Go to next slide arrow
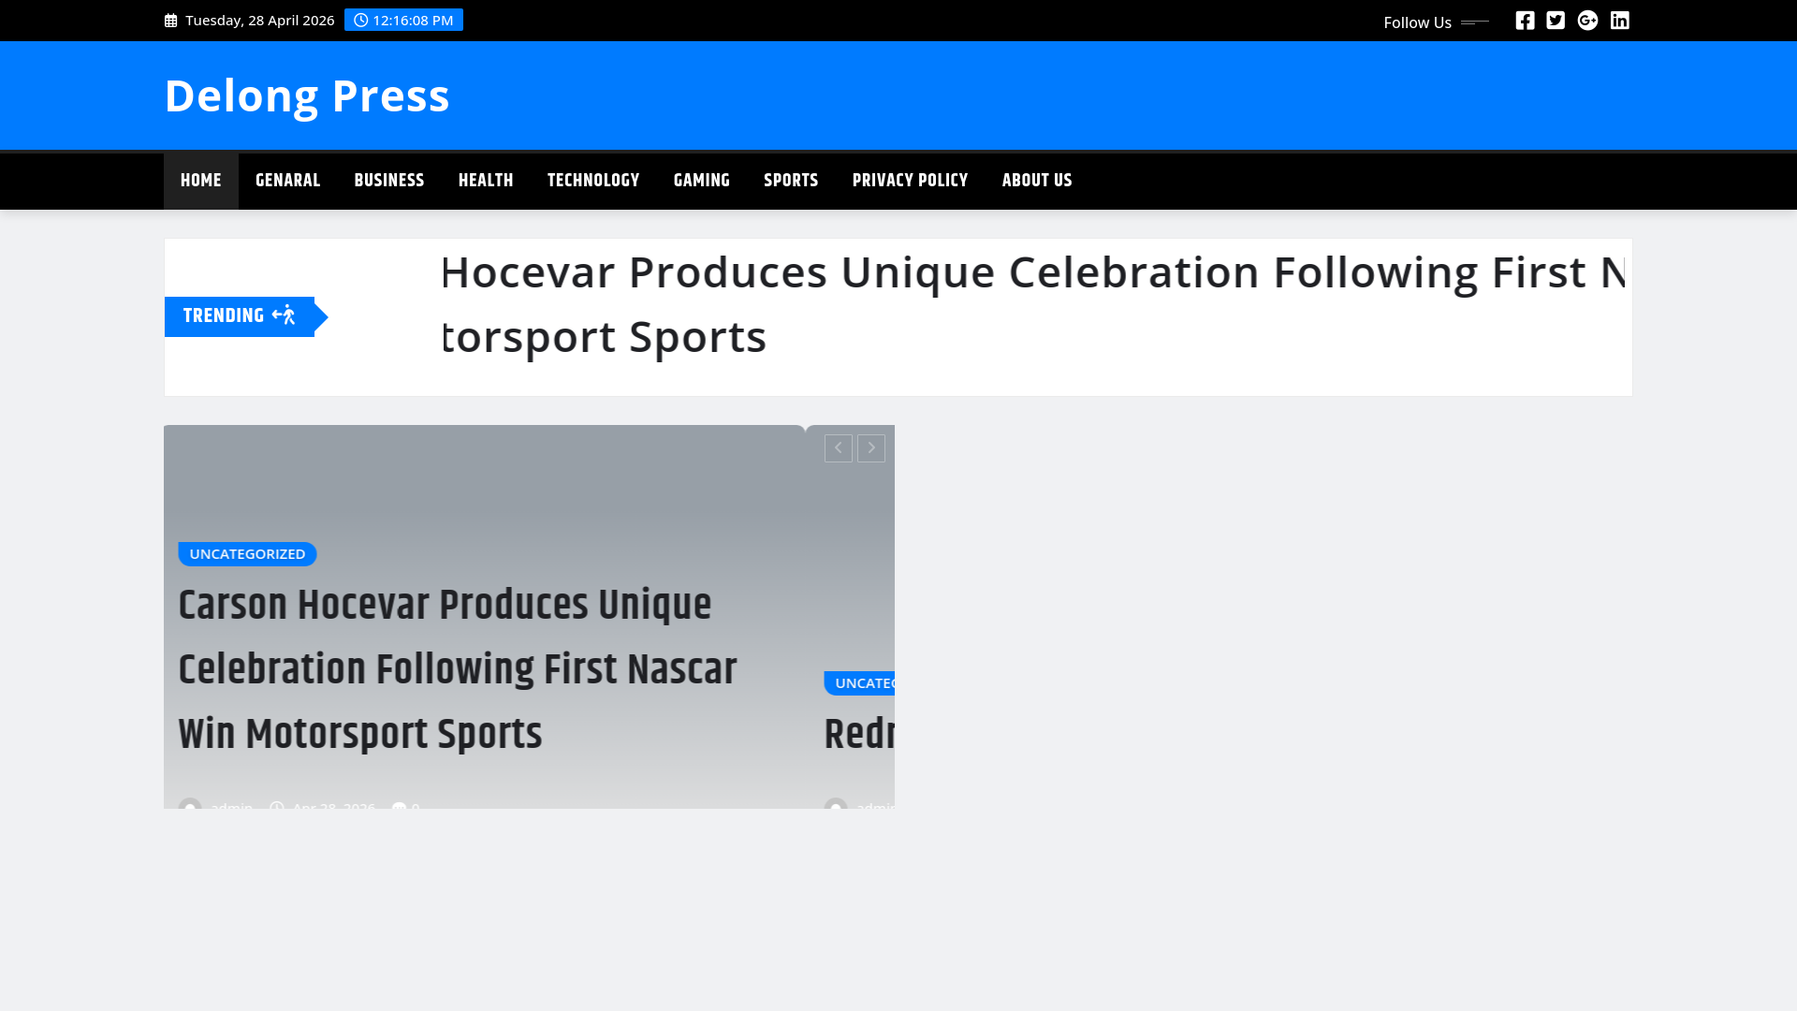This screenshot has height=1011, width=1797. click(x=871, y=448)
